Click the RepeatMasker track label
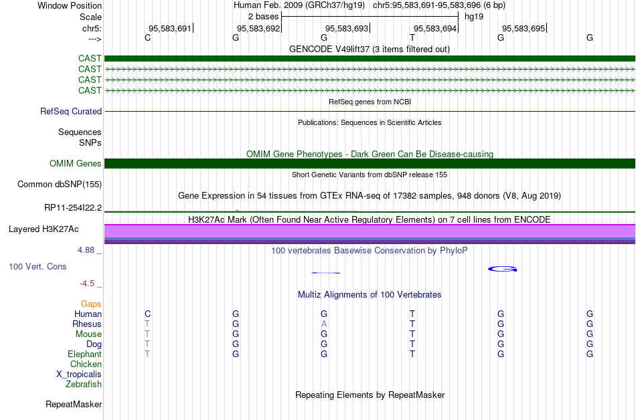 tap(74, 404)
